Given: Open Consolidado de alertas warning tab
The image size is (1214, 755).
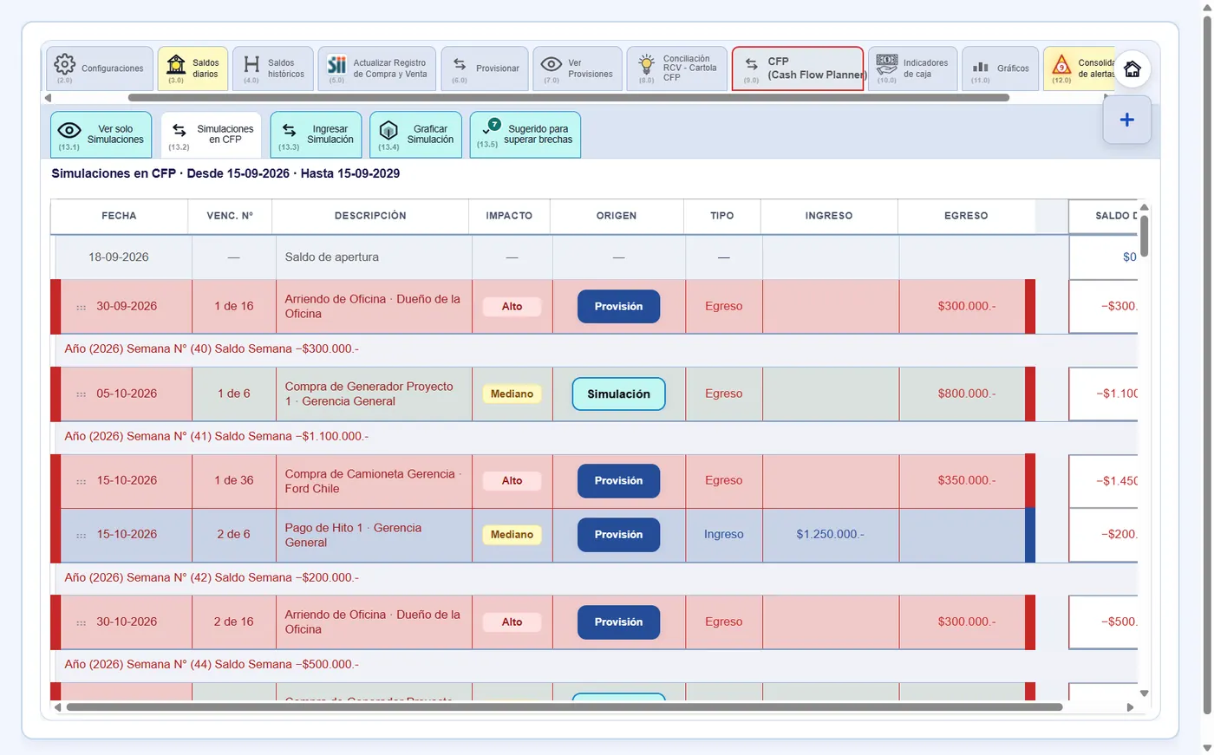Looking at the screenshot, I should [1079, 68].
